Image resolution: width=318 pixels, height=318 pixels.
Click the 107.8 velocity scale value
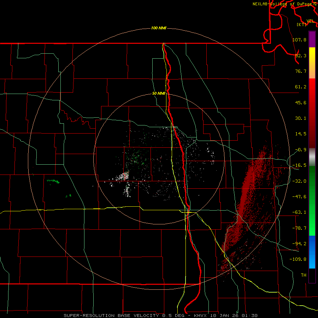pyautogui.click(x=299, y=40)
